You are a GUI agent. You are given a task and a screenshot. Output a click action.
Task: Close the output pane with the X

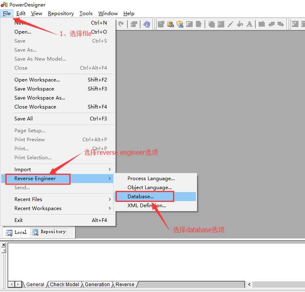click(x=4, y=244)
